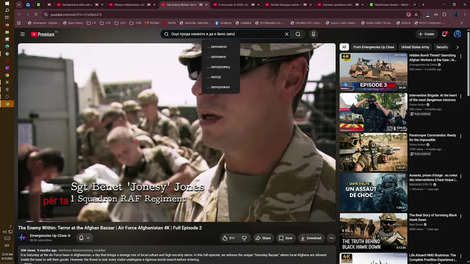Open the HTB bookmarks folder
The height and width of the screenshot is (264, 470).
105,23
